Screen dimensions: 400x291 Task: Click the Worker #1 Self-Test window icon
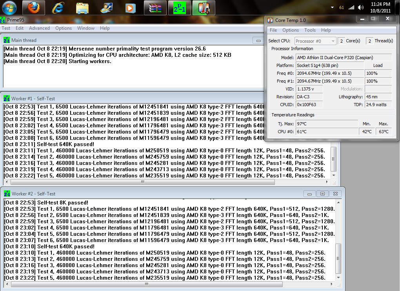[x=7, y=98]
